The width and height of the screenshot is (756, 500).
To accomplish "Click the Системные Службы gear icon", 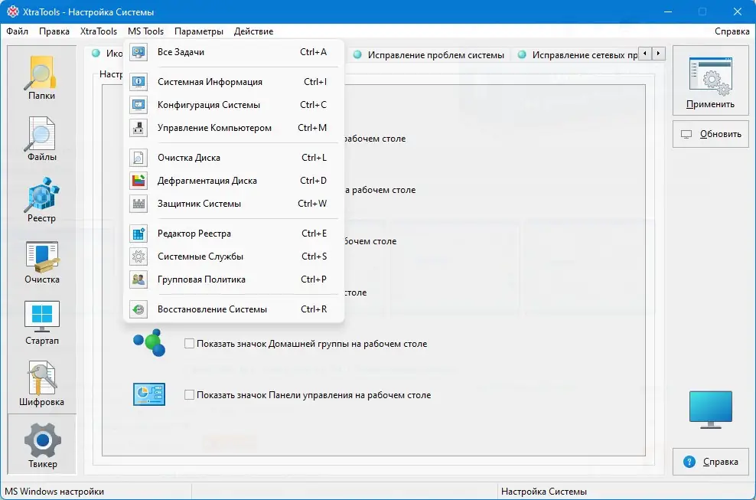I will (x=138, y=257).
